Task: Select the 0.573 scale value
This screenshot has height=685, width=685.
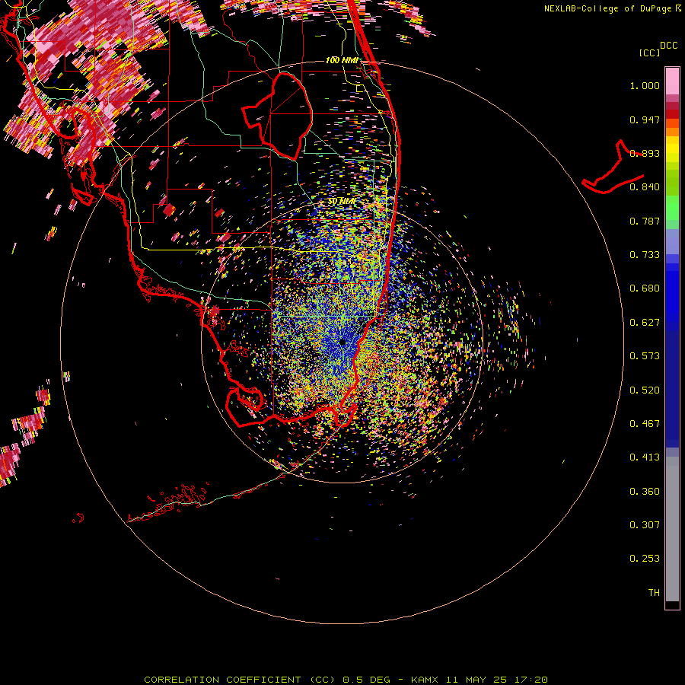Action: (645, 356)
